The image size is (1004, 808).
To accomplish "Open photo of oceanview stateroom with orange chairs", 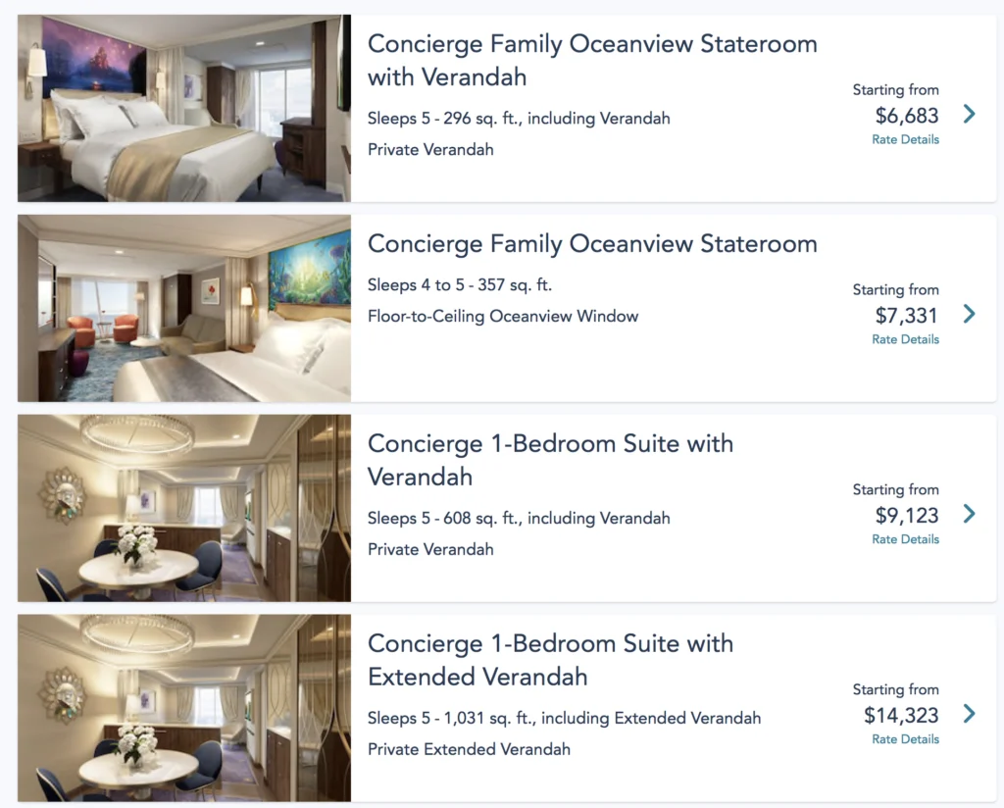I will (x=184, y=308).
